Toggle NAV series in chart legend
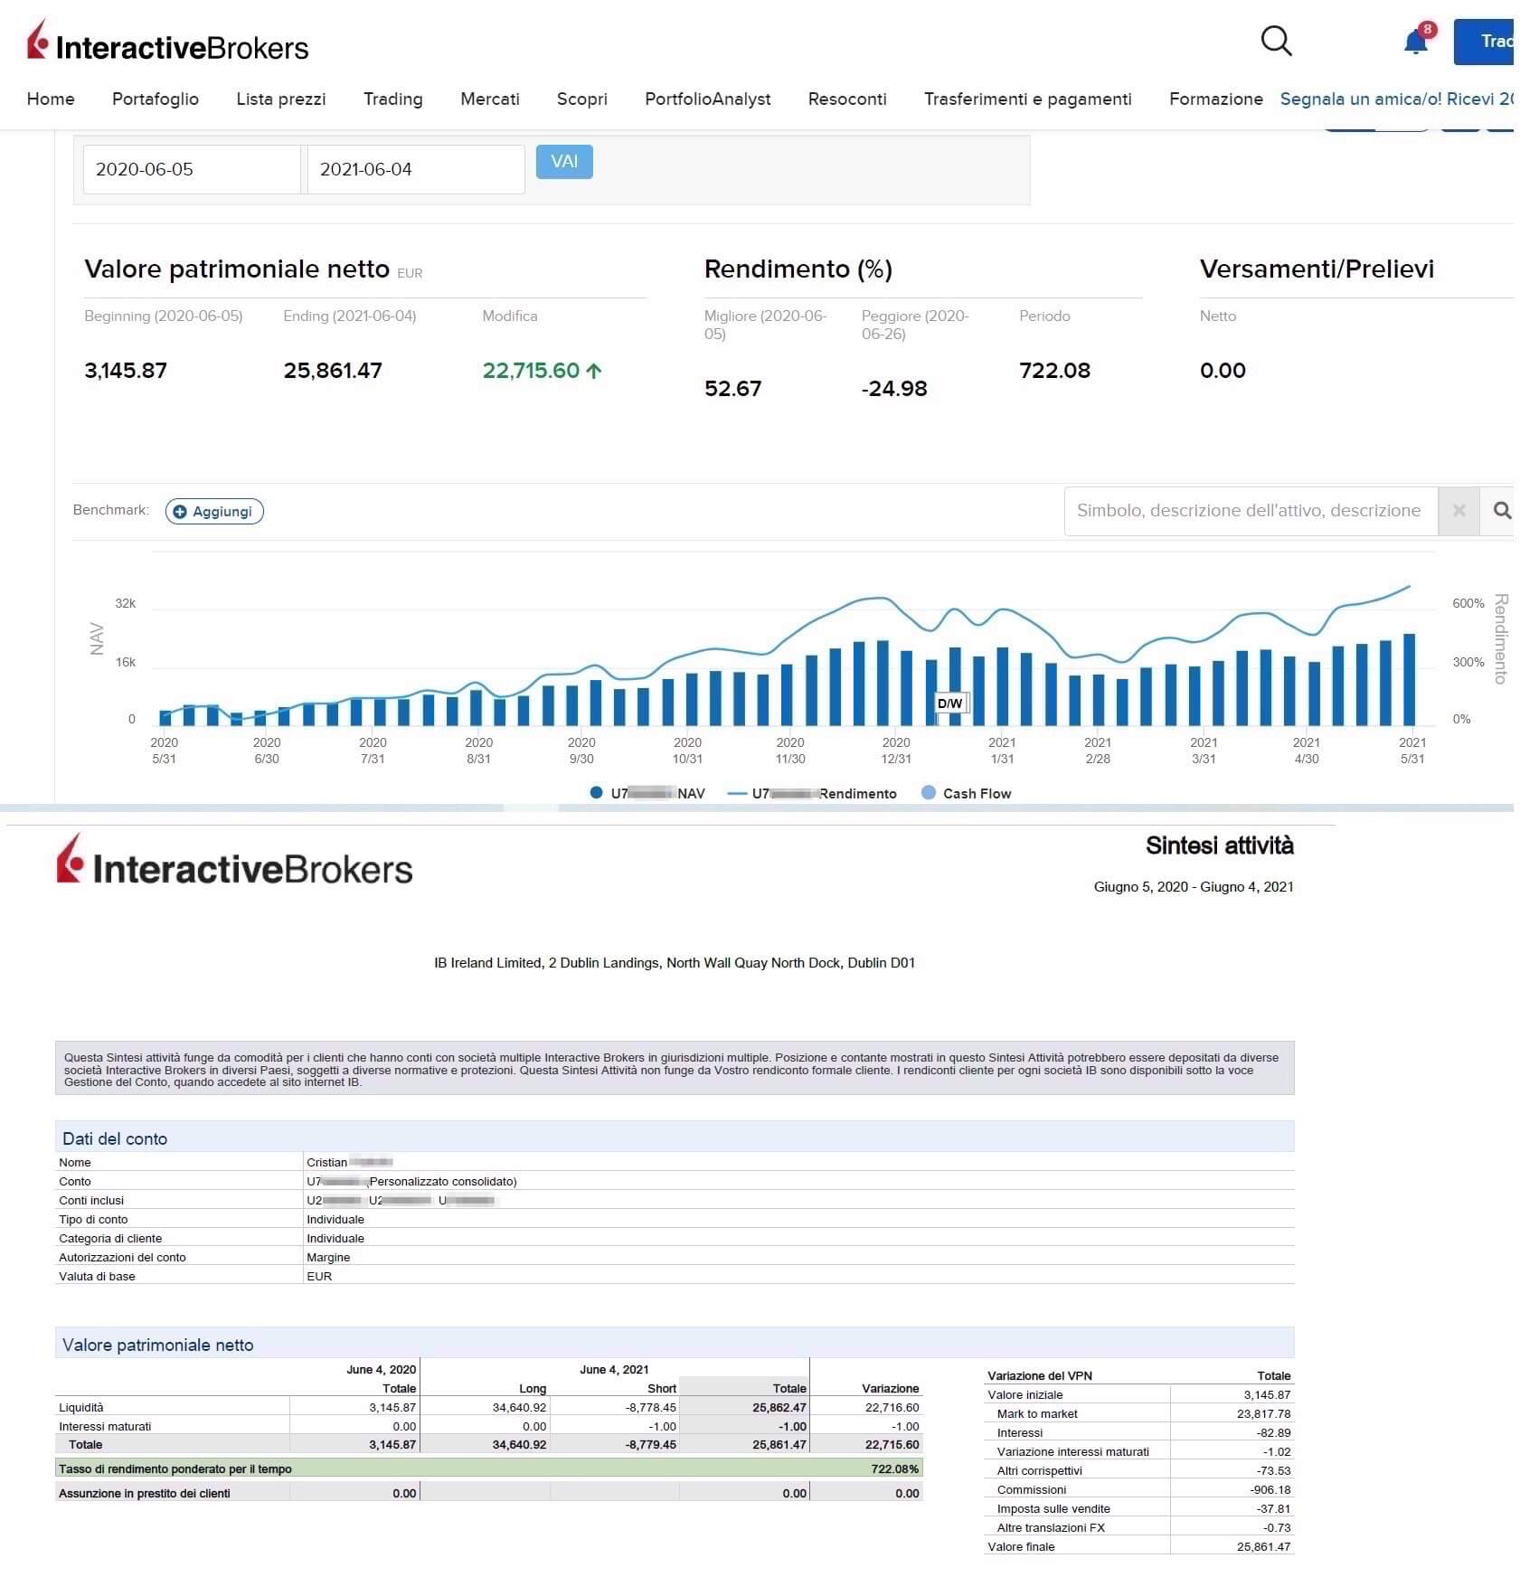The width and height of the screenshot is (1539, 1577). pyautogui.click(x=647, y=793)
